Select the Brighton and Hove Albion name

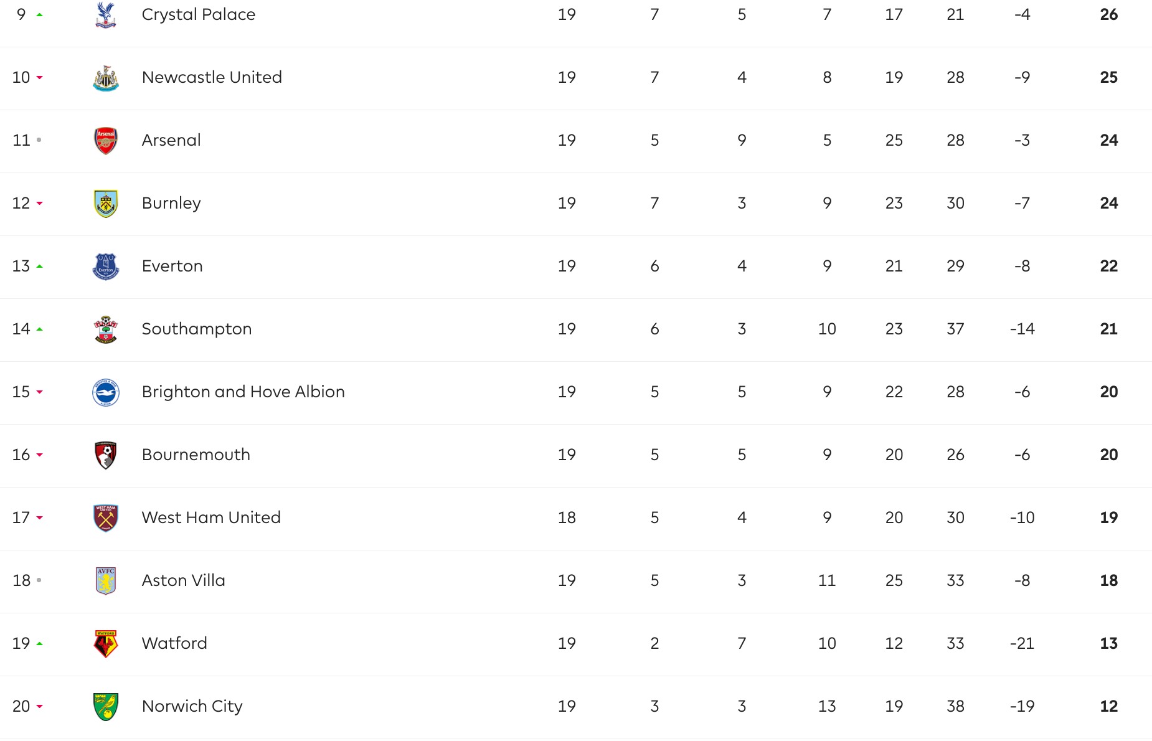[243, 392]
